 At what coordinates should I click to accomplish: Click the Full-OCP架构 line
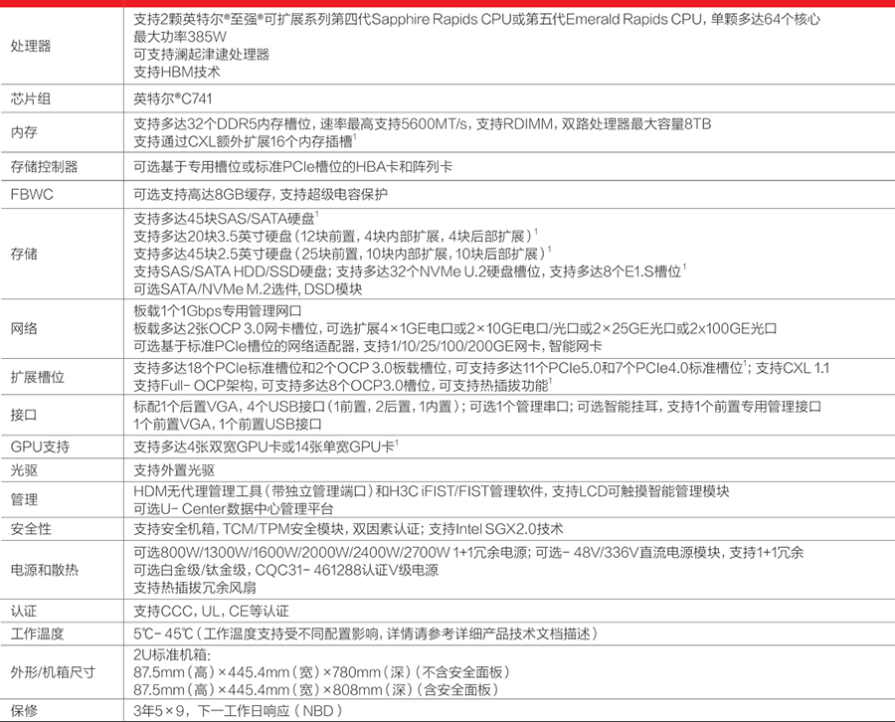click(x=343, y=386)
